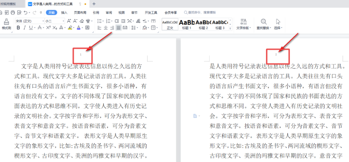Open Print Preview from quick access bar
This screenshot has height=162, width=349.
pyautogui.click(x=19, y=13)
